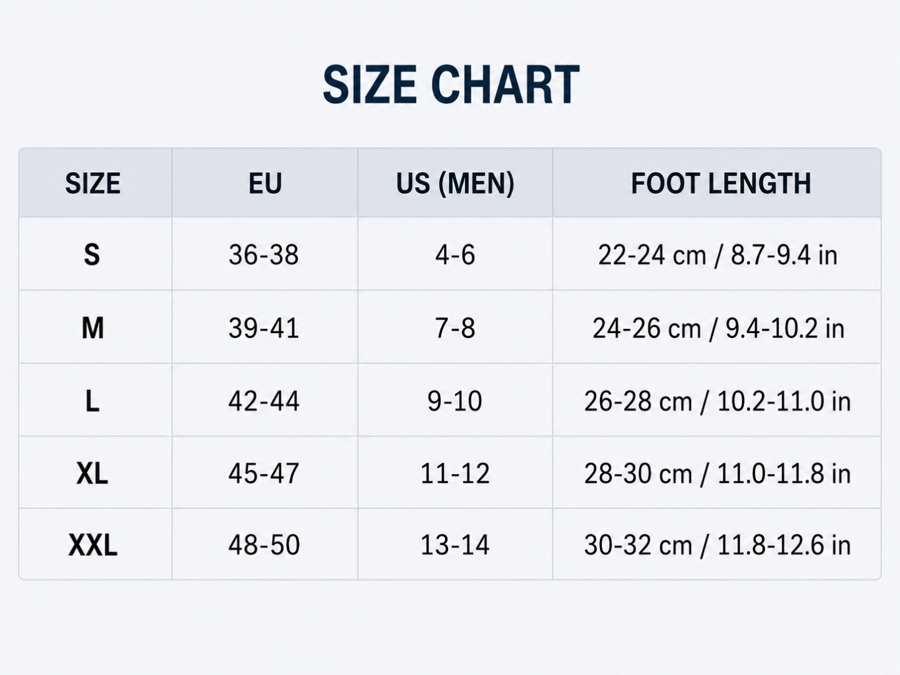
Task: Select the SIZE column header
Action: [92, 183]
